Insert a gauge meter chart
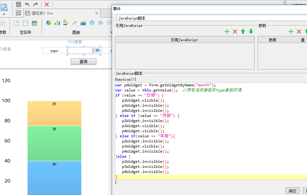This screenshot has height=195, width=307. tap(92, 23)
